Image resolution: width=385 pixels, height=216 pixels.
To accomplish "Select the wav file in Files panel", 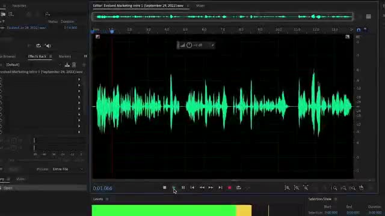I will click(26, 28).
